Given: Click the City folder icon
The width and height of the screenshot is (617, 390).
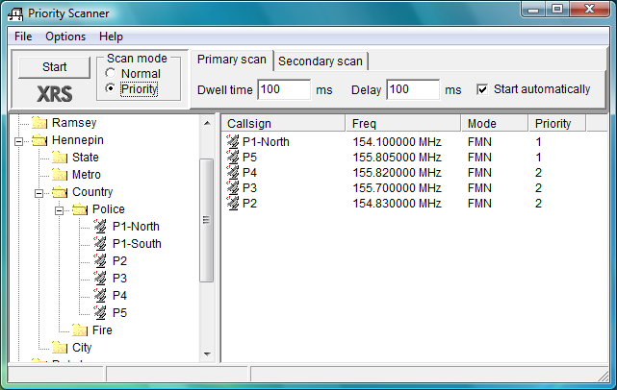Looking at the screenshot, I should pos(60,348).
